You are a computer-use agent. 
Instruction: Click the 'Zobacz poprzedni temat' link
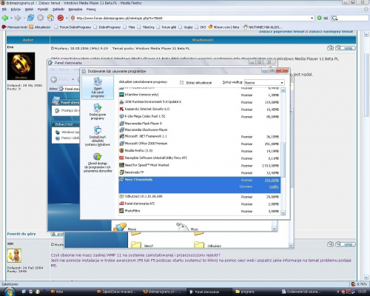pyautogui.click(x=281, y=32)
